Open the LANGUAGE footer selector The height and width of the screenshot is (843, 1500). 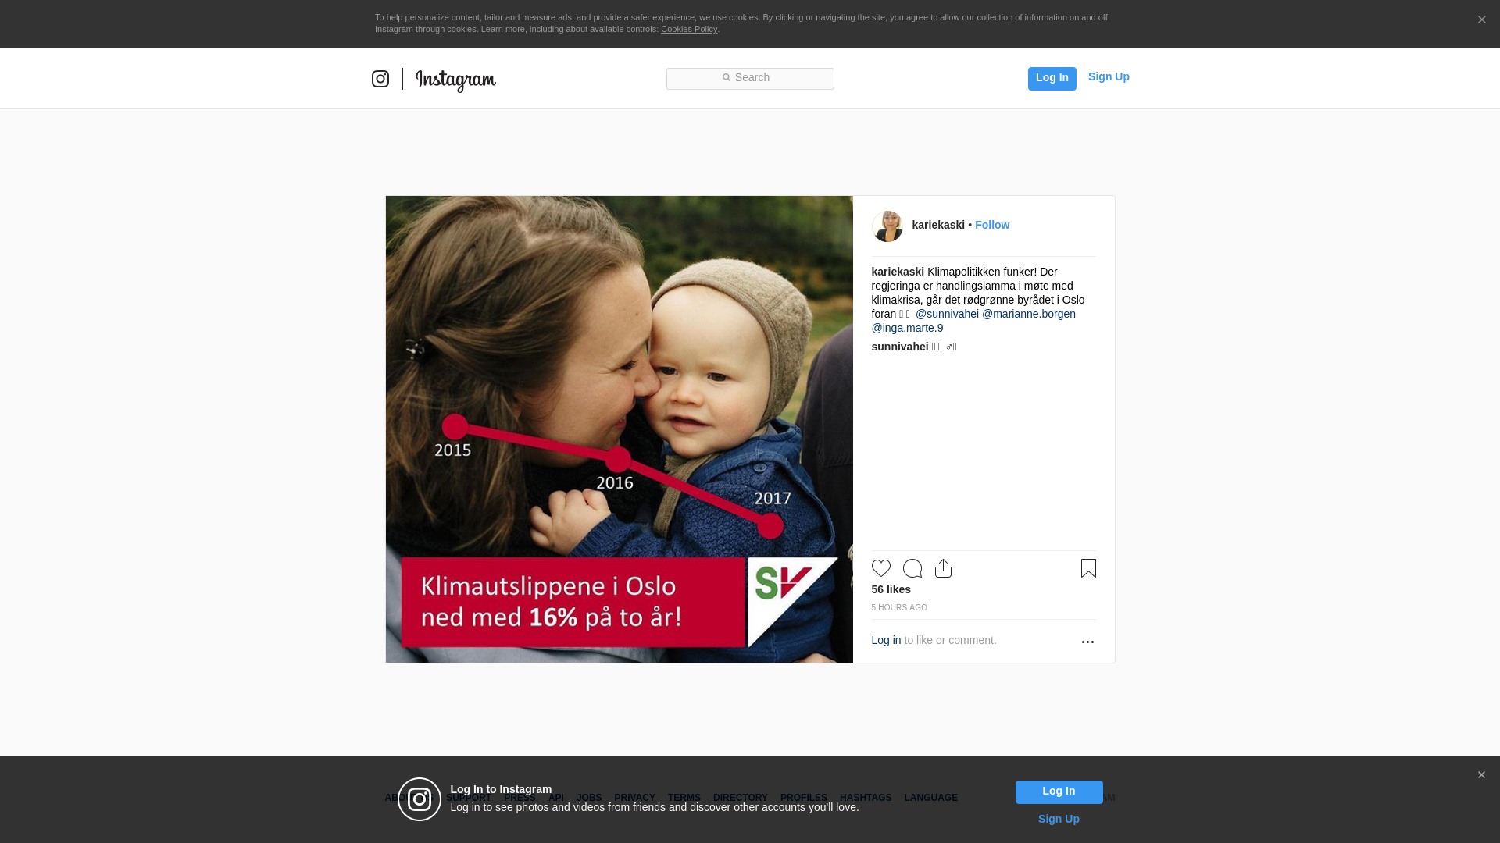coord(931,798)
